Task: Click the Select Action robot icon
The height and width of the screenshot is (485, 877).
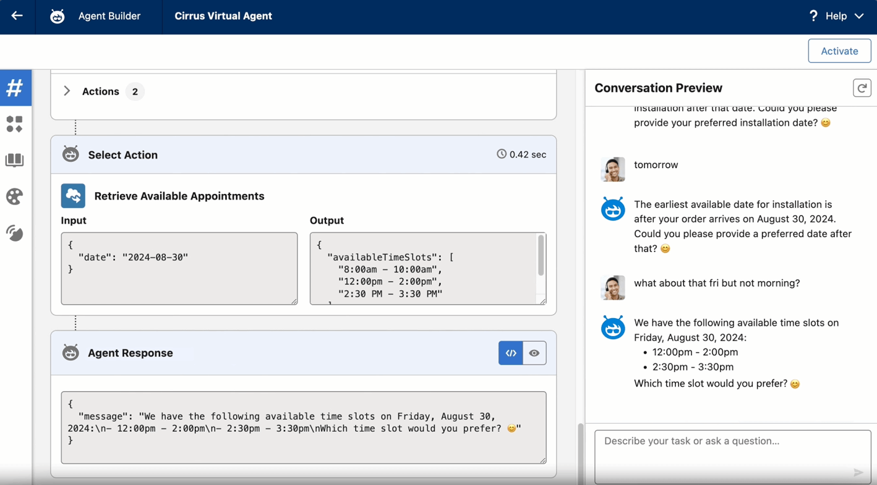Action: [71, 154]
